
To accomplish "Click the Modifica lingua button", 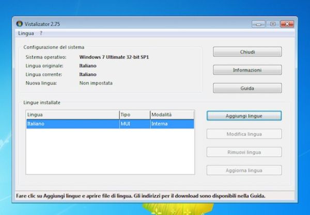I will pos(244,134).
